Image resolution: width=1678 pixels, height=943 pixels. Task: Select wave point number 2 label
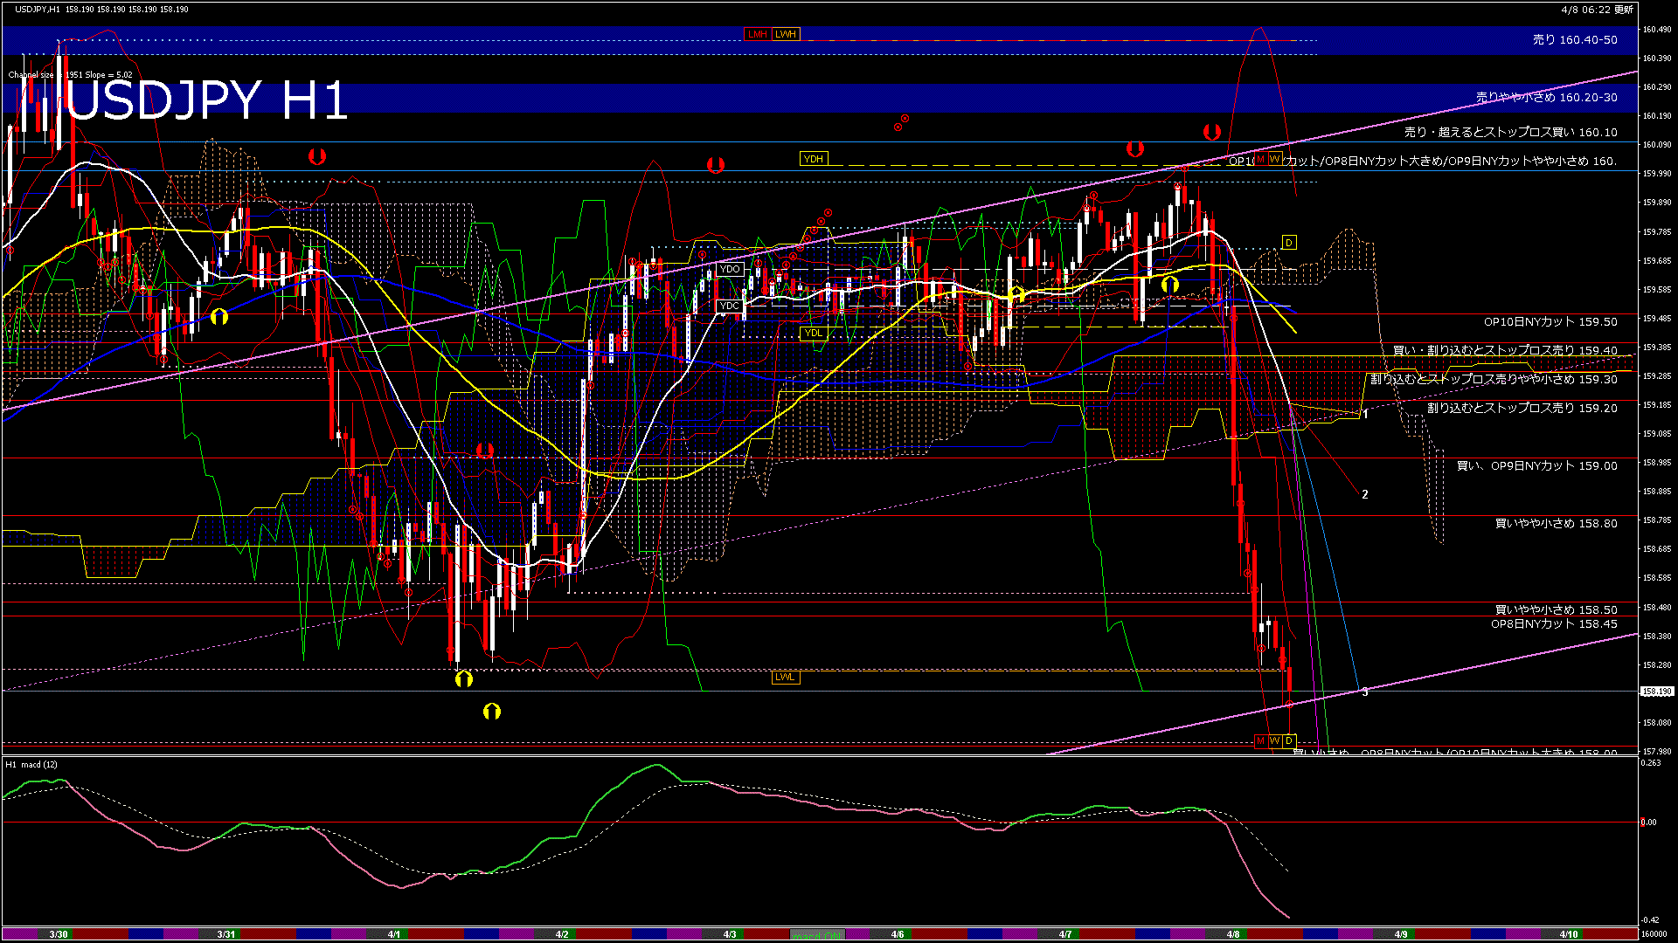coord(1365,494)
